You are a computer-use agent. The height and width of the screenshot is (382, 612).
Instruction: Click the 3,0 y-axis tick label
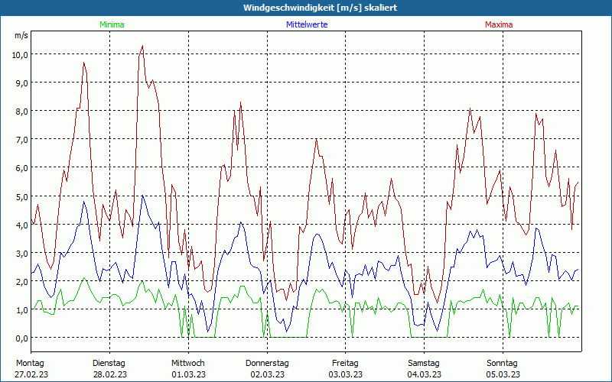[20, 253]
